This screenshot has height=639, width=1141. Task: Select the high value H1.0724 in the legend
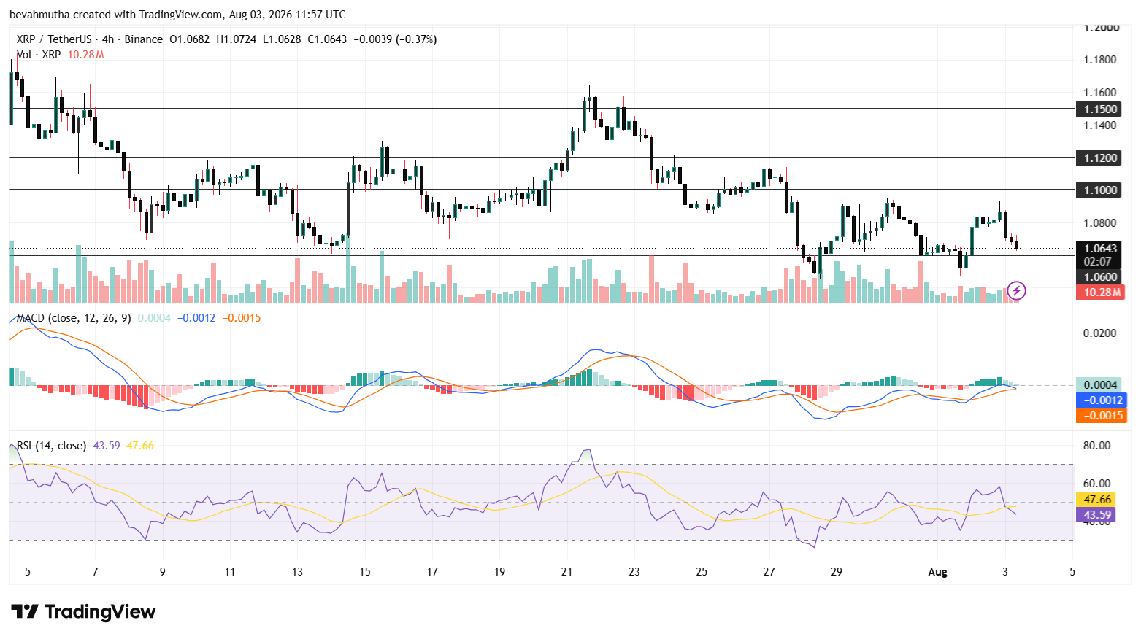(237, 39)
